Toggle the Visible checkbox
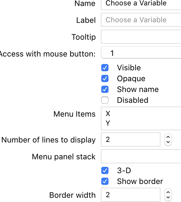The width and height of the screenshot is (181, 202). pos(105,68)
